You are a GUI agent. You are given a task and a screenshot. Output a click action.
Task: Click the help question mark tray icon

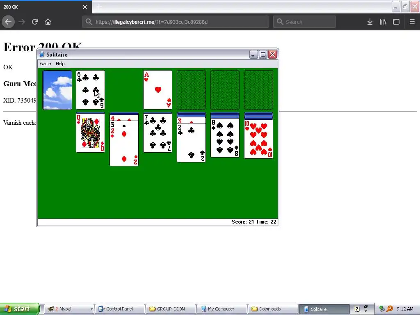pos(356,309)
